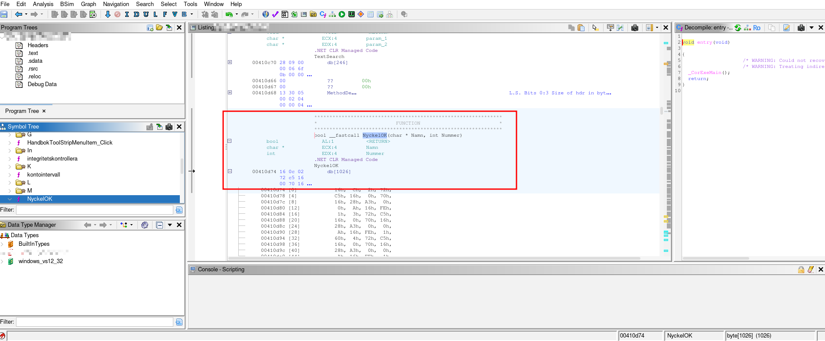Re-decompile using the green refresh icon
Image resolution: width=825 pixels, height=341 pixels.
pyautogui.click(x=738, y=28)
